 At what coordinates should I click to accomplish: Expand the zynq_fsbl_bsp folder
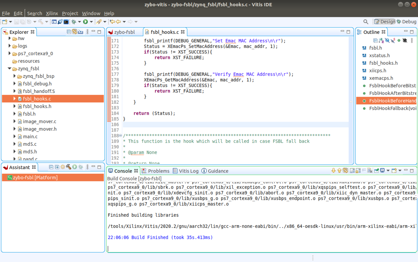pyautogui.click(x=15, y=76)
